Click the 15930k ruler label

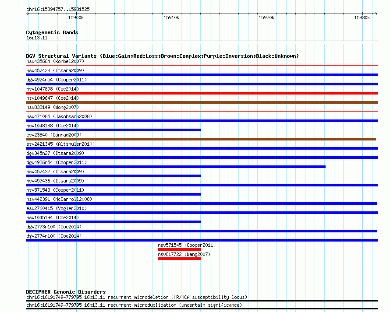(362, 18)
